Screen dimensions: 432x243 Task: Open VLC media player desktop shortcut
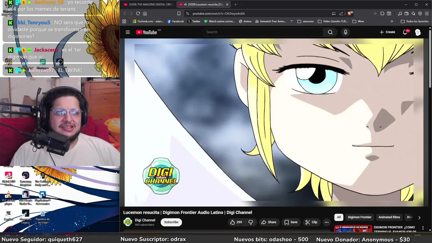(8, 198)
